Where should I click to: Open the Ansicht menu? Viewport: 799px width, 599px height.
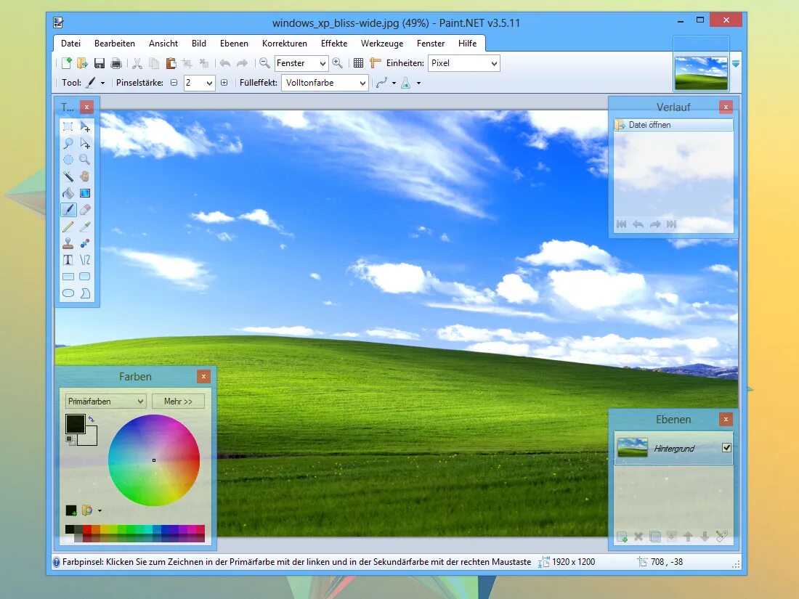coord(163,44)
